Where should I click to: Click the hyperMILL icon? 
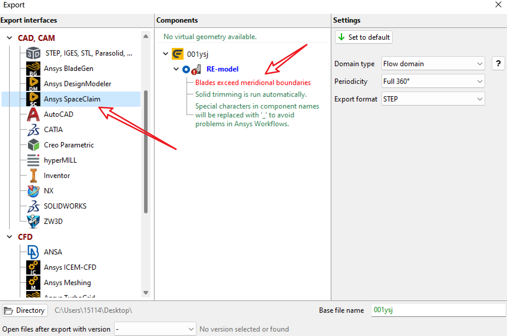(33, 160)
